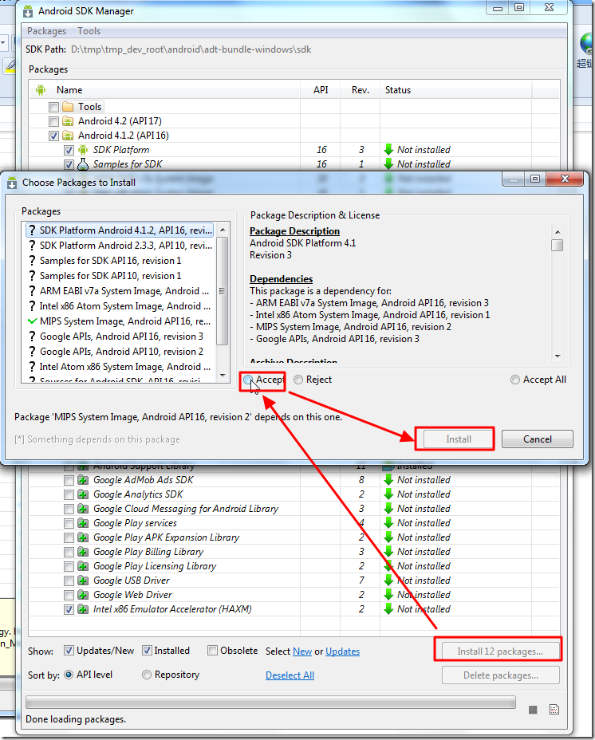Untick the SDK Platform row checkbox
Screen dimensions: 595x740
[x=69, y=150]
